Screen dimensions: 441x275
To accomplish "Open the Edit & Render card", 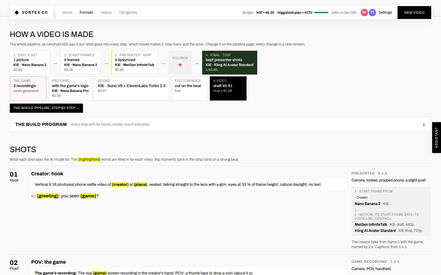I will tap(190, 88).
